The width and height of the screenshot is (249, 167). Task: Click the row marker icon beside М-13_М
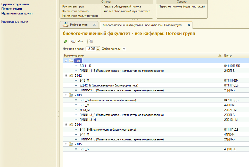(76, 110)
